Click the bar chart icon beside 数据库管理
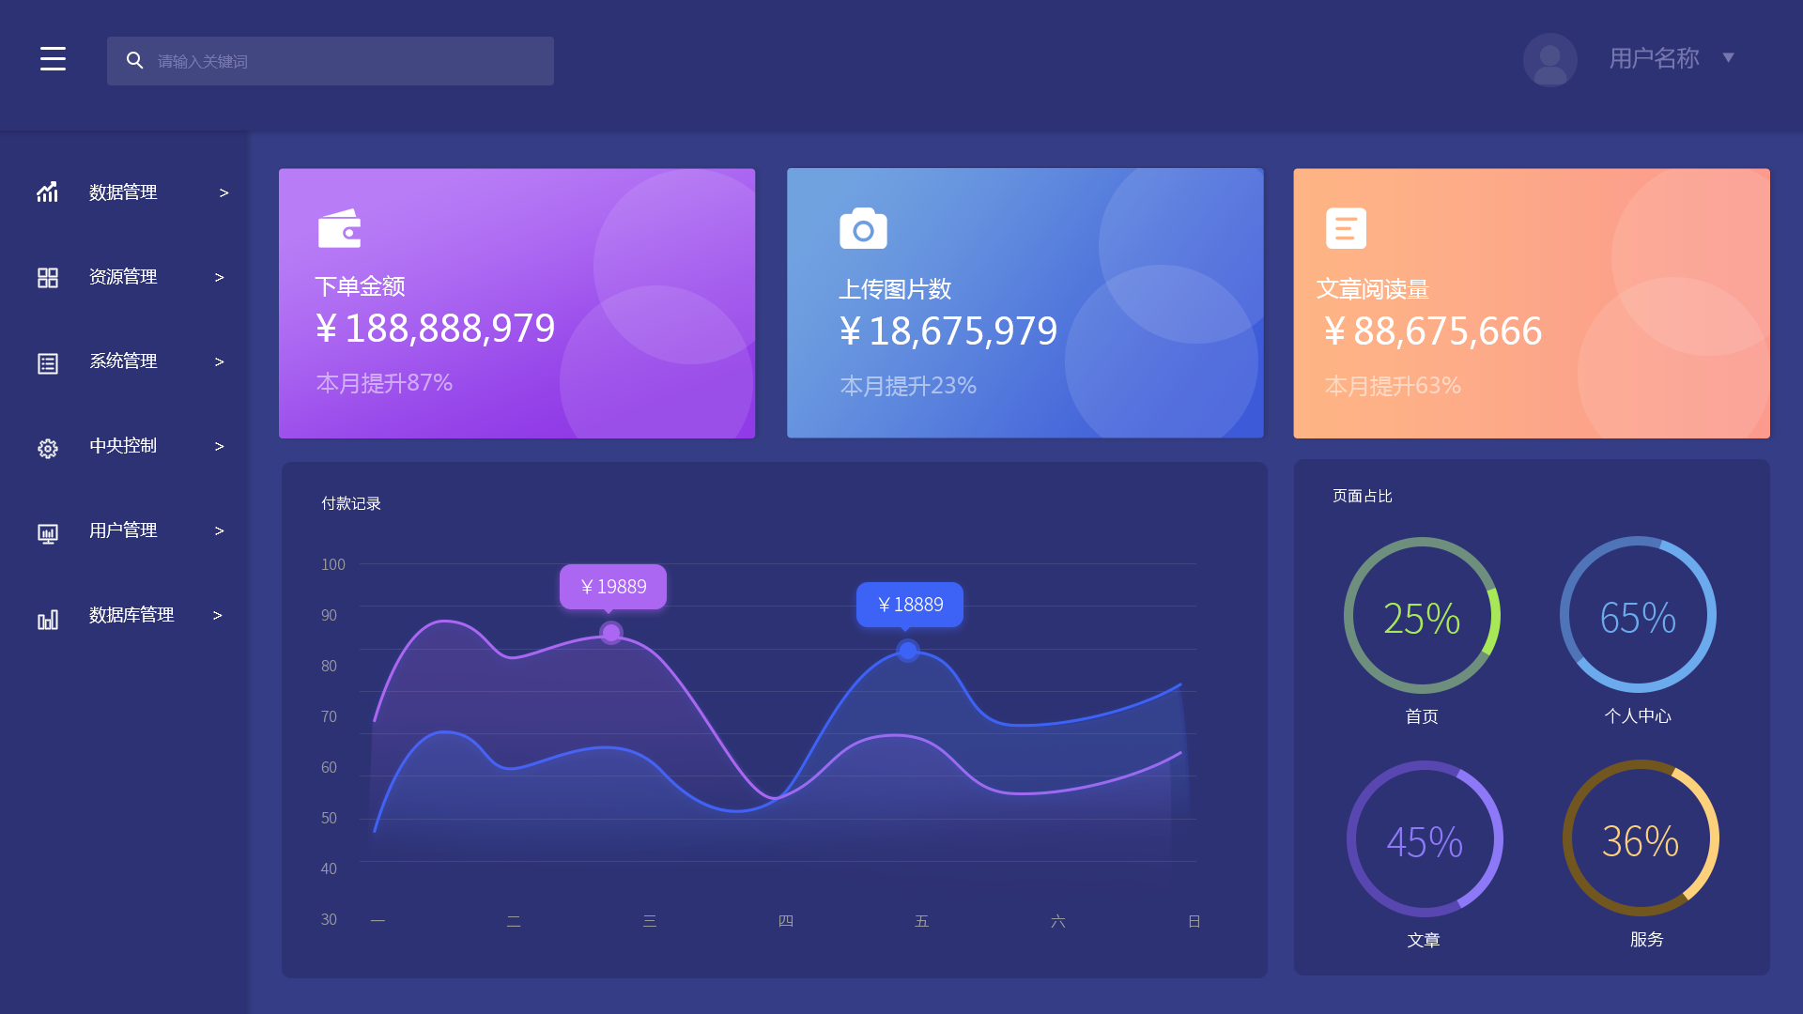The width and height of the screenshot is (1803, 1014). click(x=48, y=619)
